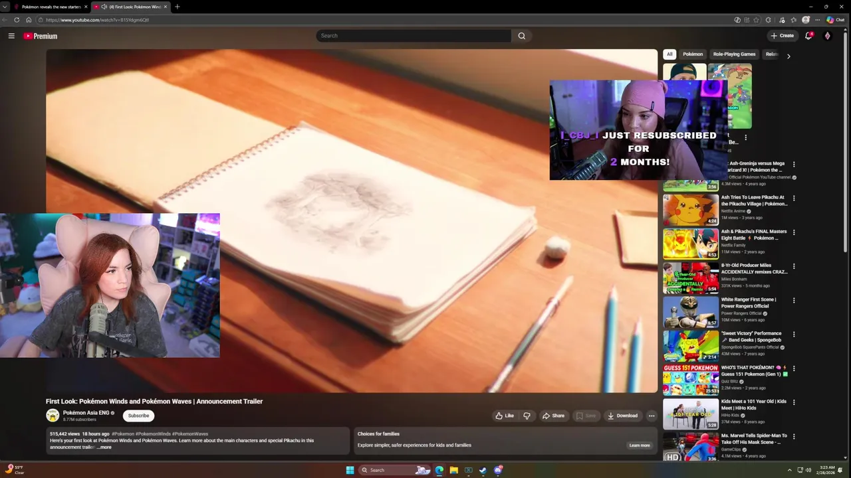Show hidden system tray icons chevron
The image size is (851, 478).
point(789,470)
